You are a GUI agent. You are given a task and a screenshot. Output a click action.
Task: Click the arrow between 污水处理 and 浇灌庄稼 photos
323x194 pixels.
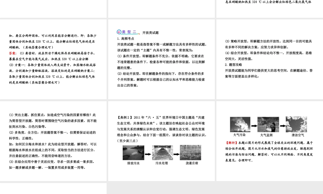click(x=176, y=154)
